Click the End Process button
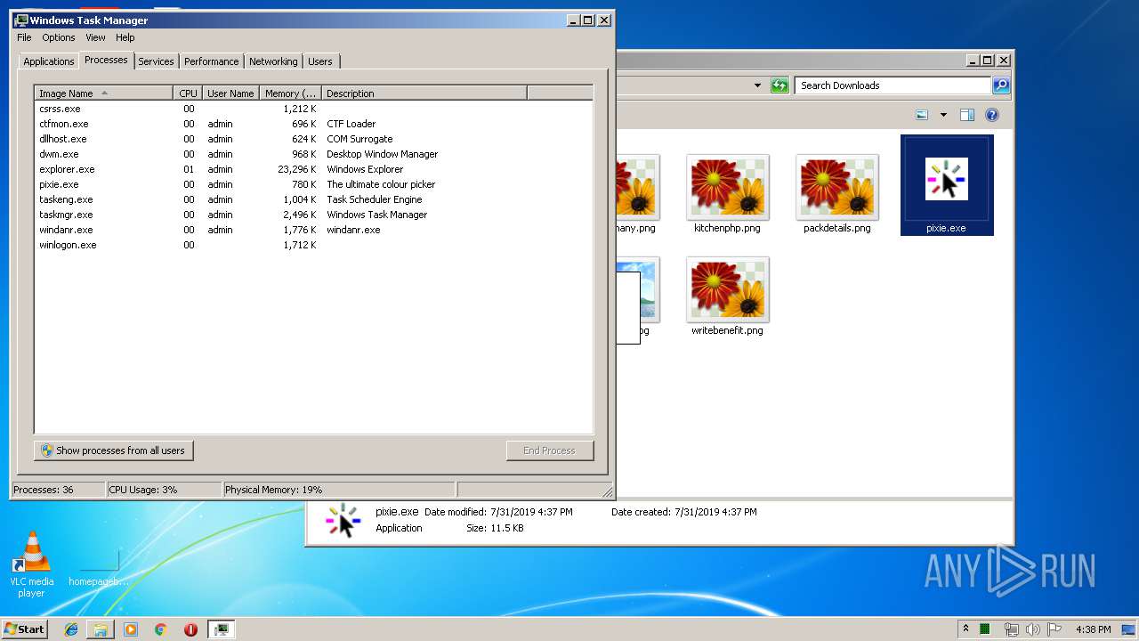This screenshot has height=641, width=1139. coord(549,450)
